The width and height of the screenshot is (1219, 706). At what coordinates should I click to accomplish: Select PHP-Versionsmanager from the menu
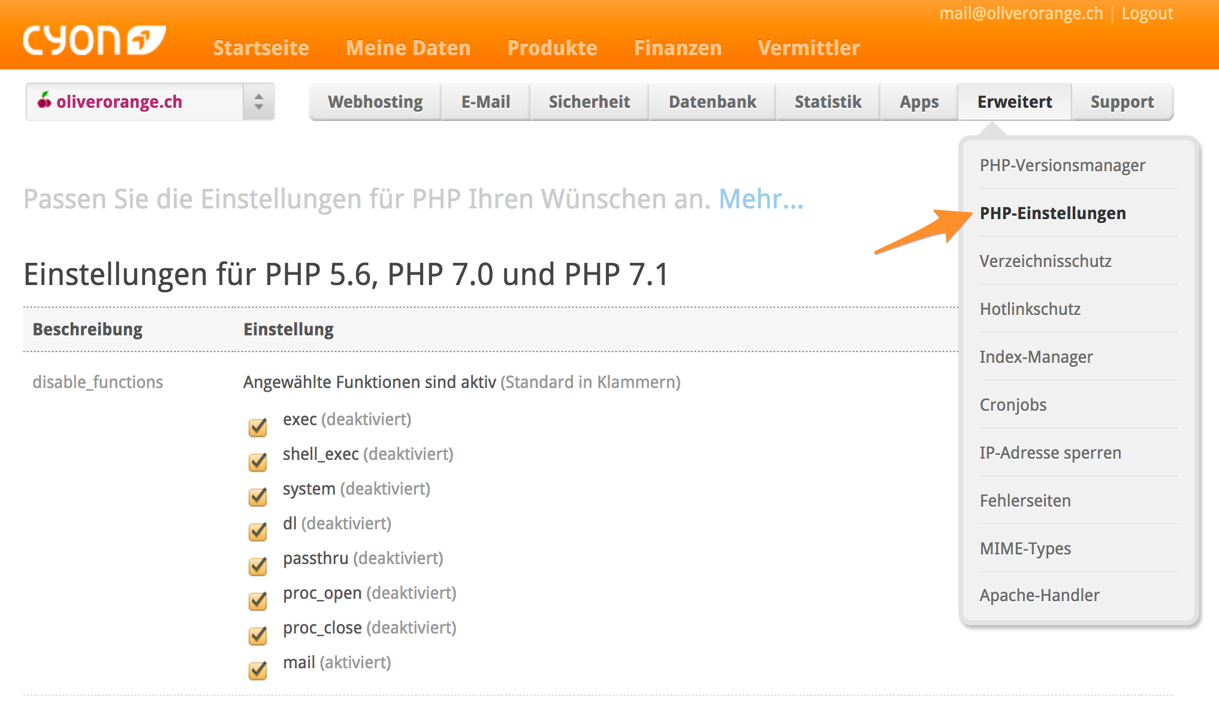point(1062,165)
